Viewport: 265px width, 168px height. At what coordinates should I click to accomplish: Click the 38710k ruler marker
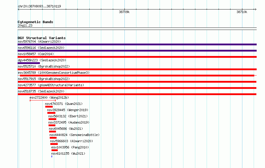pyautogui.click(x=242, y=12)
